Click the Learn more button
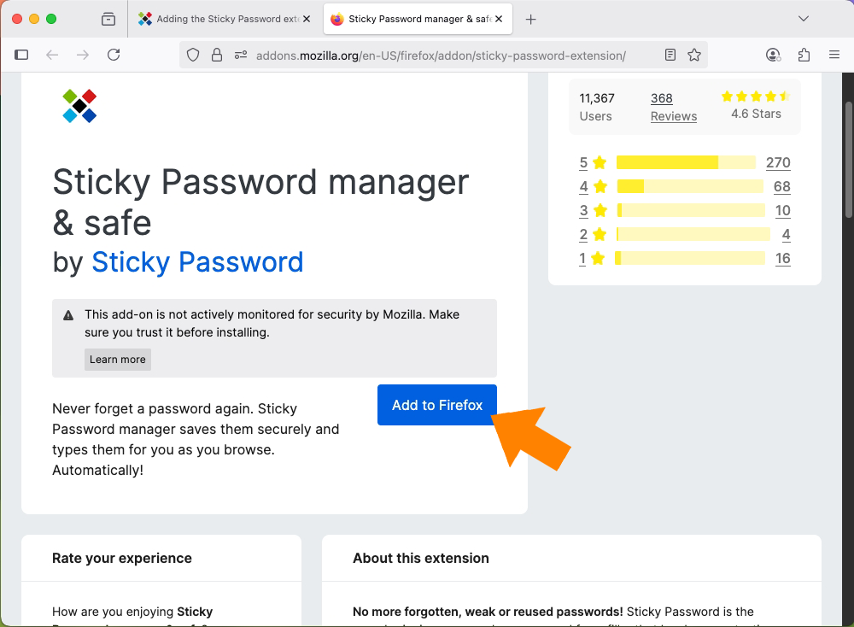Image resolution: width=854 pixels, height=627 pixels. click(118, 360)
